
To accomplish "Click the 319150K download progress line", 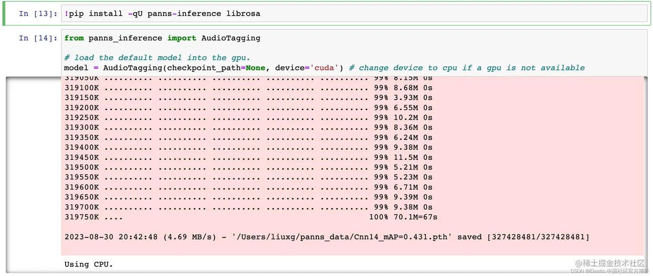I will coord(248,98).
